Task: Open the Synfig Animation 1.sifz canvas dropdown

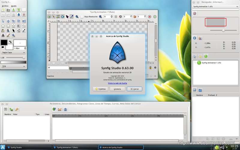Action: [x=215, y=7]
